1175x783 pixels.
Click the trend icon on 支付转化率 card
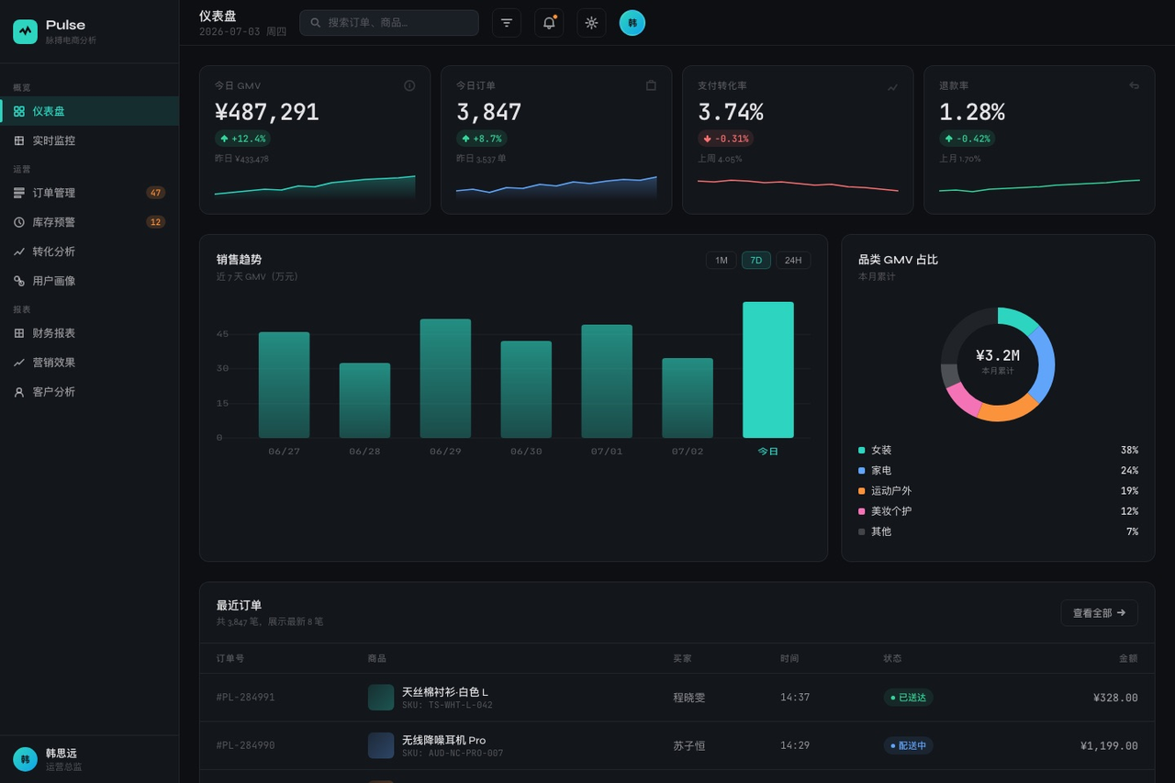(x=892, y=85)
